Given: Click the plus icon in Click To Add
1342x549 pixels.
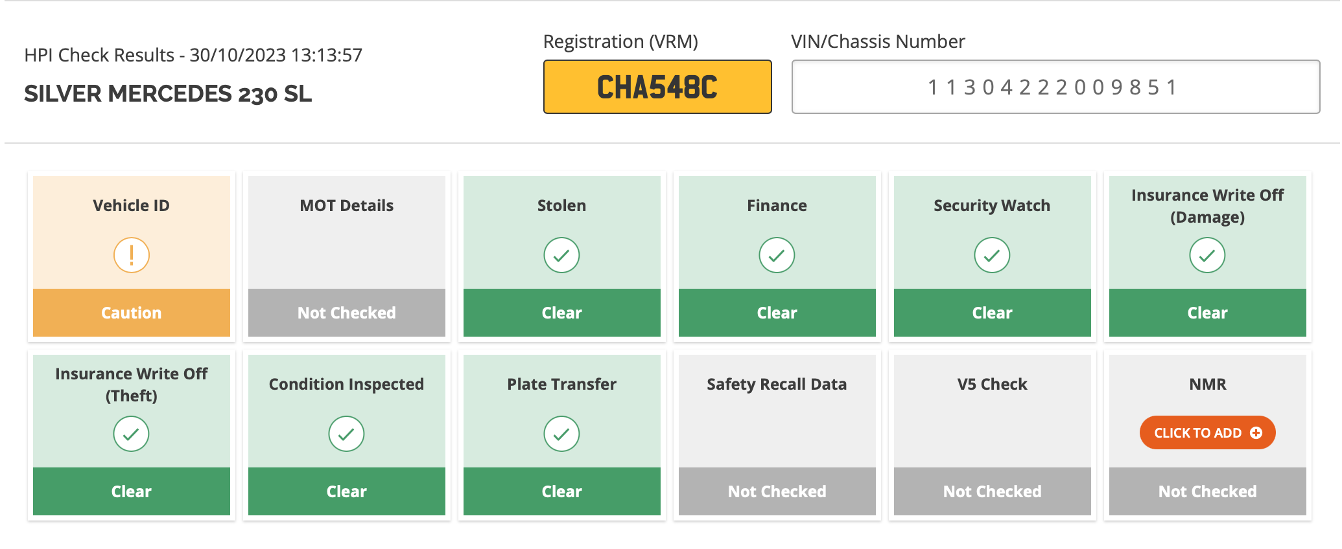Looking at the screenshot, I should pos(1256,433).
